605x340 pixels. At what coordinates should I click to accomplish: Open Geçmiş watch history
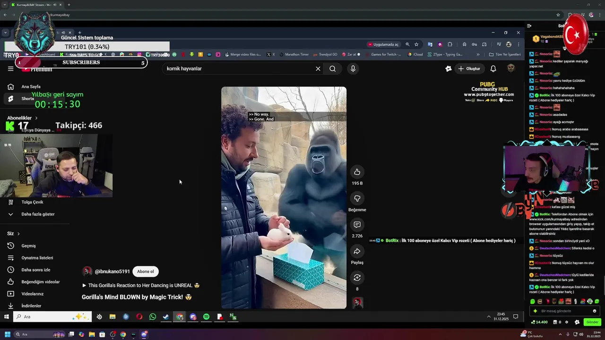28,246
